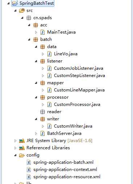Collapse the listener package node
Viewport: 133px width, 184px height.
[x=36, y=61]
